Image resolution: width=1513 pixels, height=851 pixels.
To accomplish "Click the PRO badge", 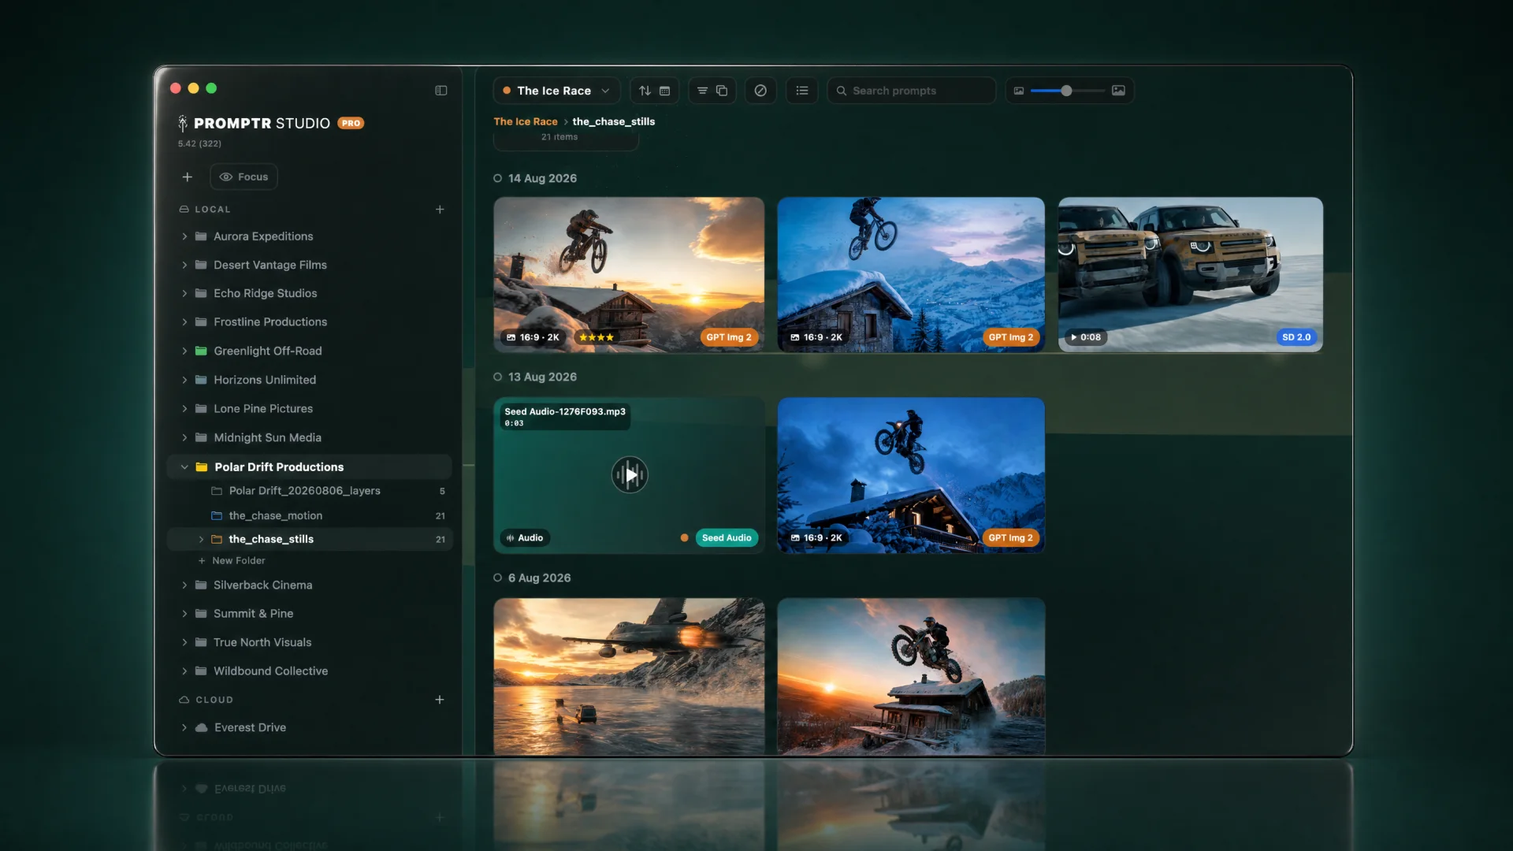I will [x=351, y=123].
